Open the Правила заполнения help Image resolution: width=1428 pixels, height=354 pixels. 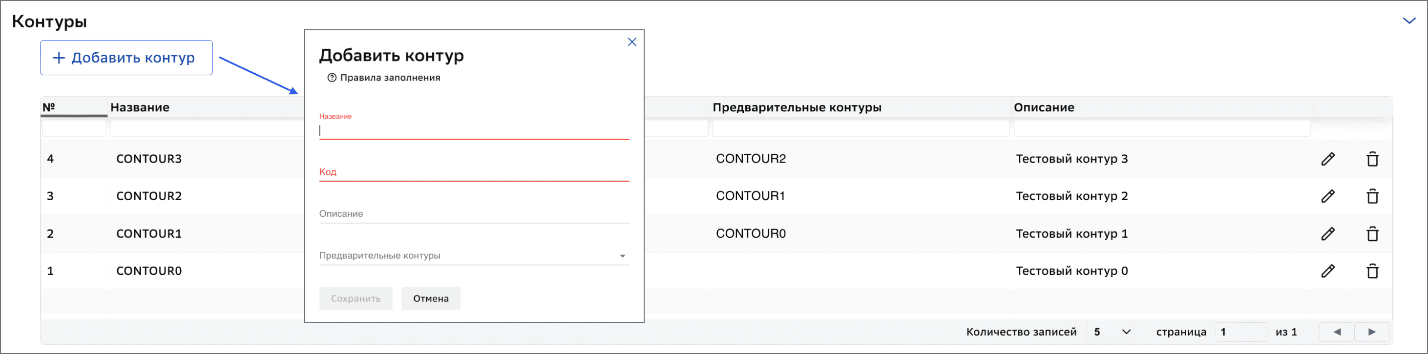point(383,78)
